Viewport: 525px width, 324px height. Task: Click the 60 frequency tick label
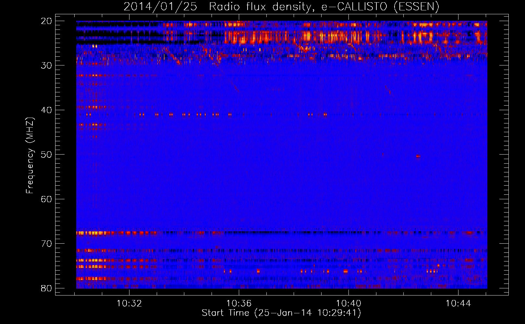pos(47,199)
